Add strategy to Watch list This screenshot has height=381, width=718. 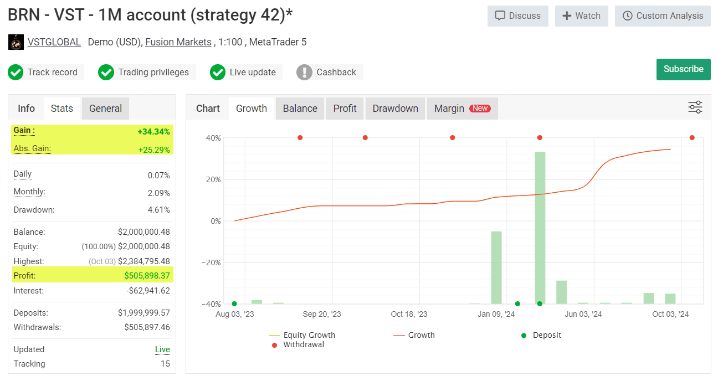581,16
